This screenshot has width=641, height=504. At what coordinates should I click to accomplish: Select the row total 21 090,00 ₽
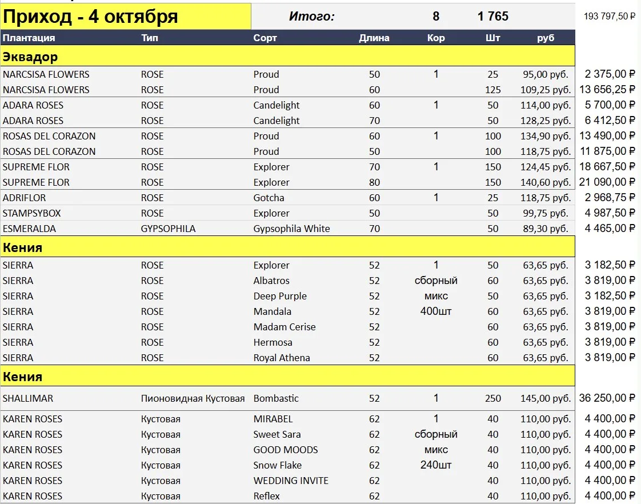[607, 182]
